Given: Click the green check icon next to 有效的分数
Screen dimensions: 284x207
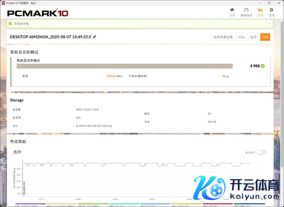Looking at the screenshot, I should (10, 24).
